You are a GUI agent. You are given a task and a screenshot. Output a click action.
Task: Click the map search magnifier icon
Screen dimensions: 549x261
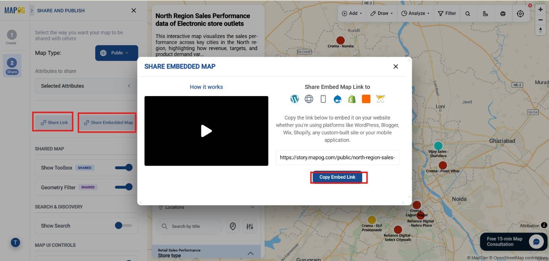pos(468,14)
